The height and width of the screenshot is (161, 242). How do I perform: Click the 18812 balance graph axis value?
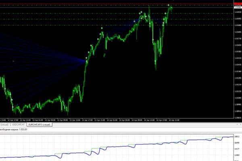(x=237, y=136)
